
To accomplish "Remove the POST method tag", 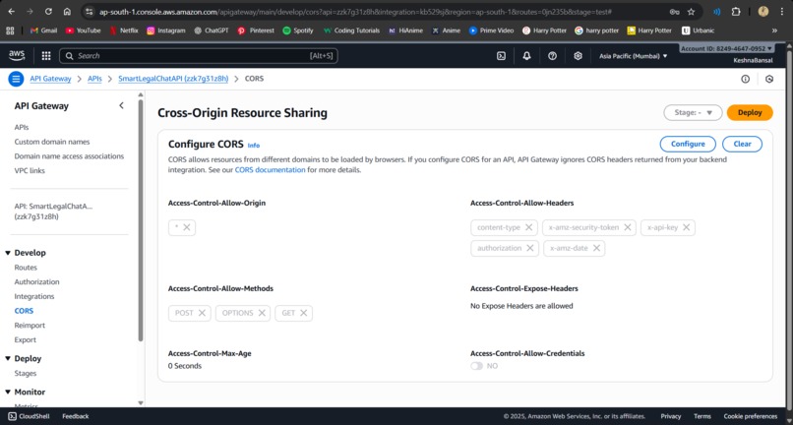I will point(202,313).
